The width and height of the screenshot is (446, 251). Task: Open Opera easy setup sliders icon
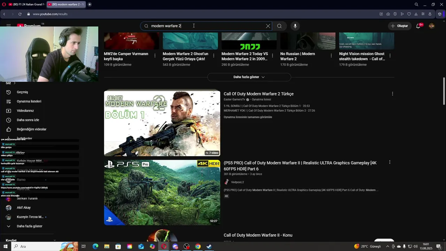click(423, 14)
